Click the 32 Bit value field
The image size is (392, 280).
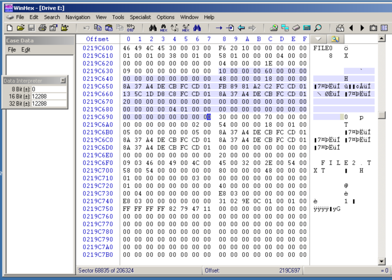click(48, 104)
